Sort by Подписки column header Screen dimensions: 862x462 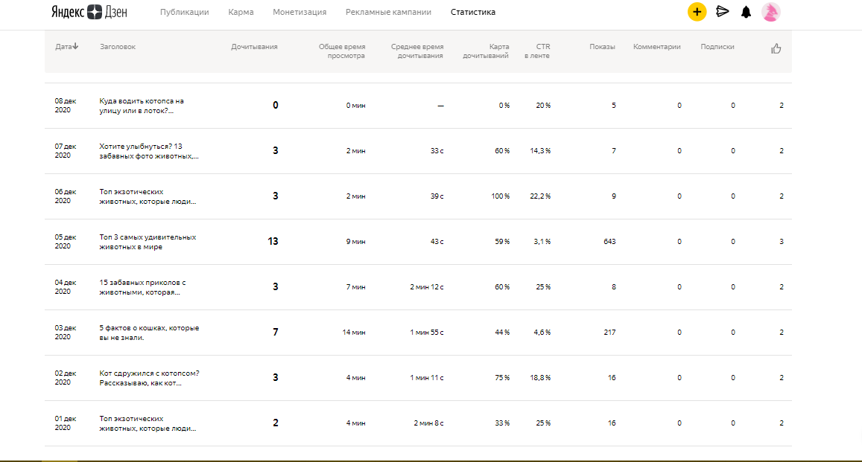[717, 47]
